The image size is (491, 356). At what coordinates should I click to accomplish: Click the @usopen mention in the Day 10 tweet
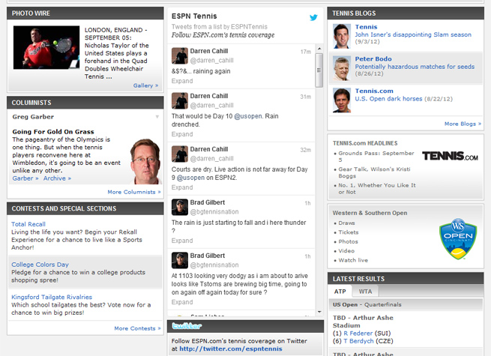(x=248, y=116)
